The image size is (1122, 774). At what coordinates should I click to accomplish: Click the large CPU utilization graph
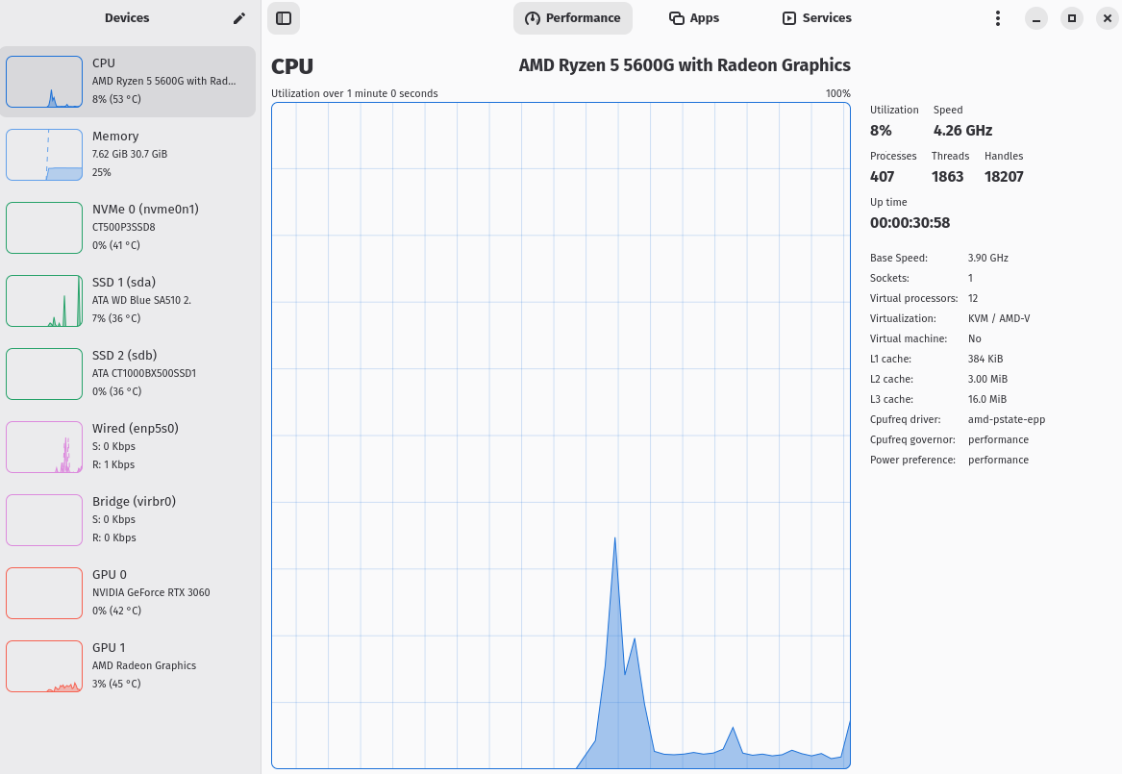coord(561,436)
